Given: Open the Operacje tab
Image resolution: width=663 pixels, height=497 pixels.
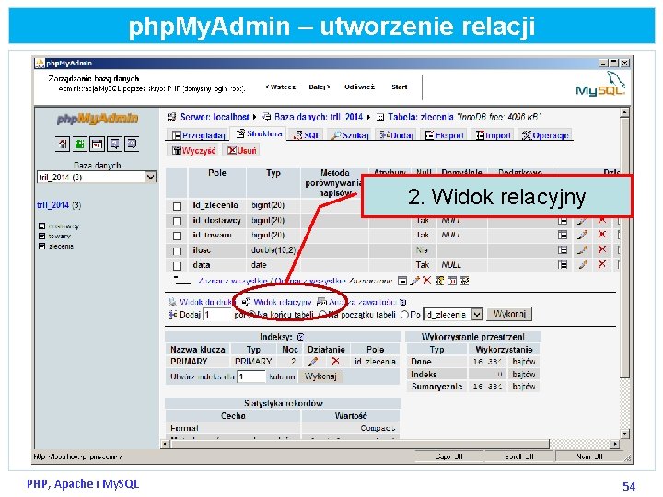Looking at the screenshot, I should pos(545,135).
